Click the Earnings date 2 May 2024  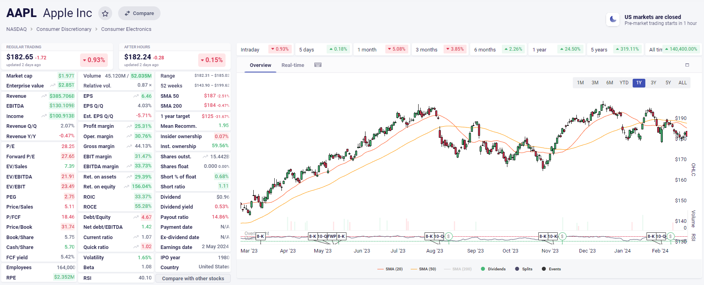[215, 247]
